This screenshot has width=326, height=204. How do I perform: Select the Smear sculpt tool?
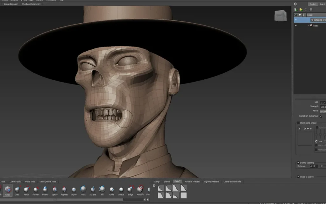(121, 190)
